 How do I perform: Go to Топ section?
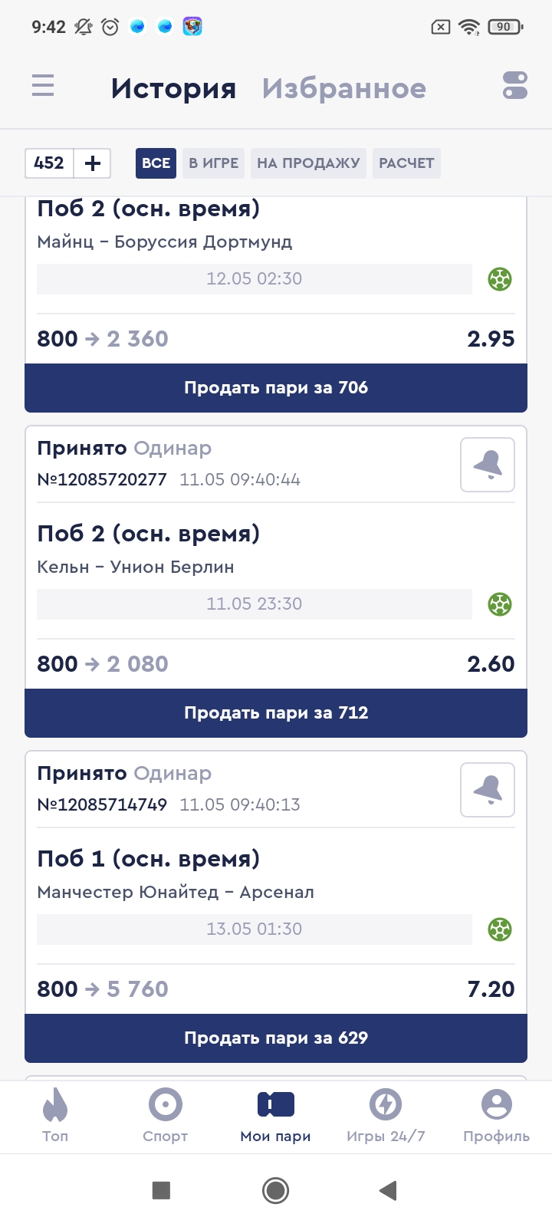pyautogui.click(x=55, y=1115)
